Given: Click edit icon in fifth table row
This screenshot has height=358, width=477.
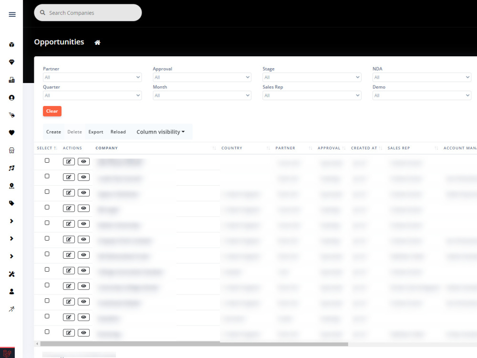Looking at the screenshot, I should coord(69,224).
